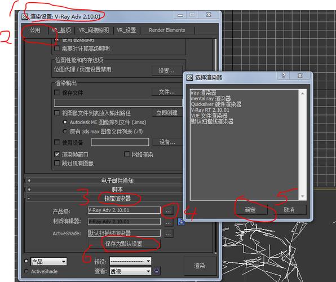
Task: Click the 渲染 render button
Action: pos(200,266)
